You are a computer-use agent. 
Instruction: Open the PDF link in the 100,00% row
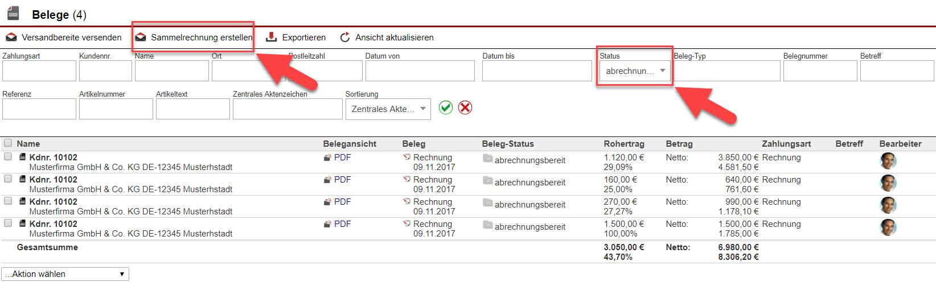342,224
